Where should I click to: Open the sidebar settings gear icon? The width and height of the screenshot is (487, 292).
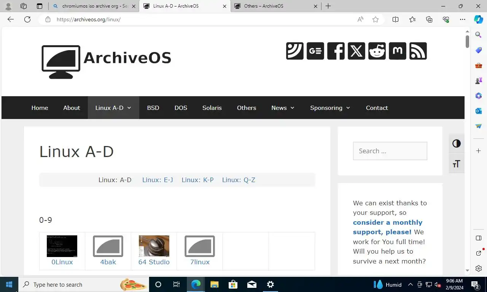pos(479,268)
